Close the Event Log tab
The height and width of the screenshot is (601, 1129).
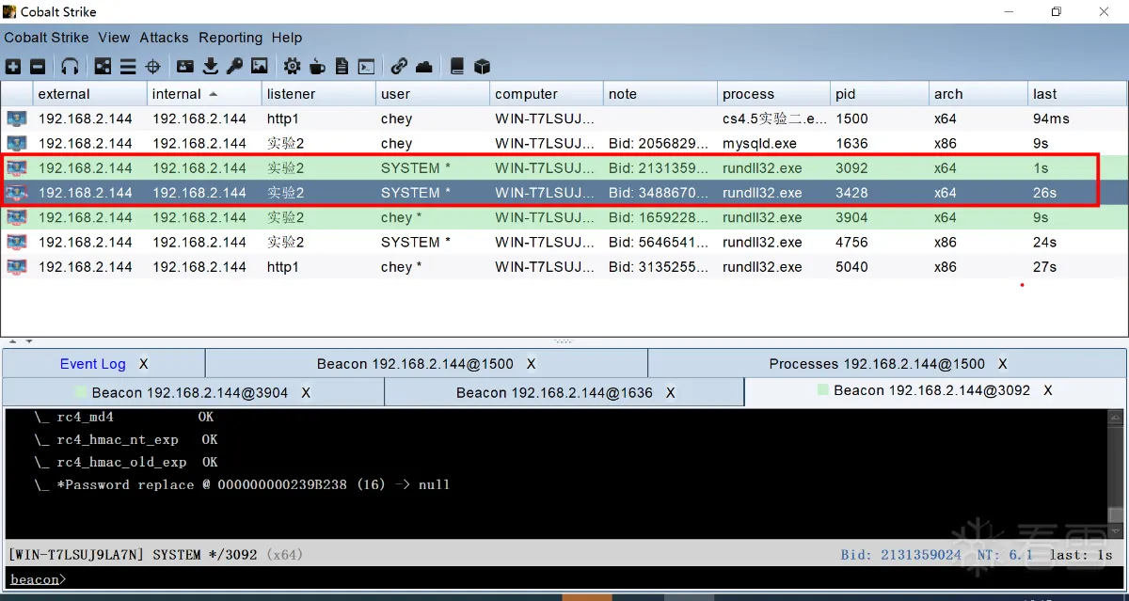144,364
